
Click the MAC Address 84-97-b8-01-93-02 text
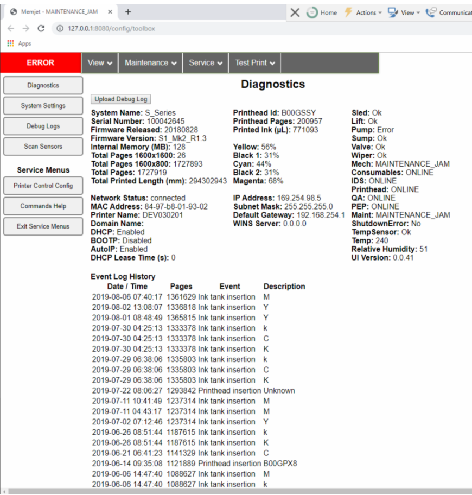coord(149,206)
